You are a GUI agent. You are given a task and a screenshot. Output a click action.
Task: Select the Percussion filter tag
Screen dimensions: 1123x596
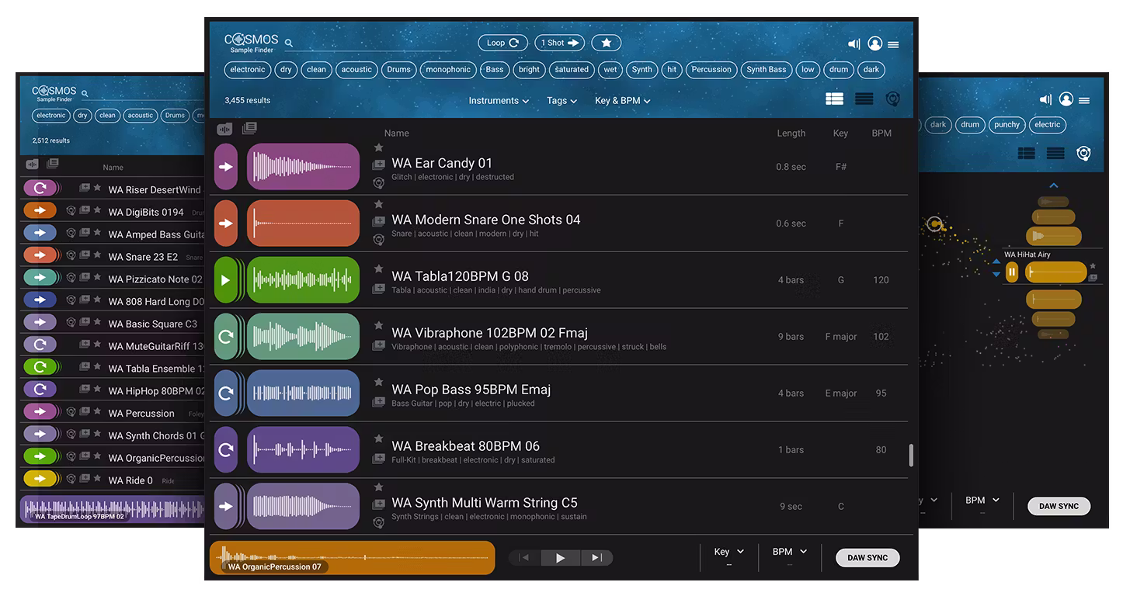click(x=711, y=70)
